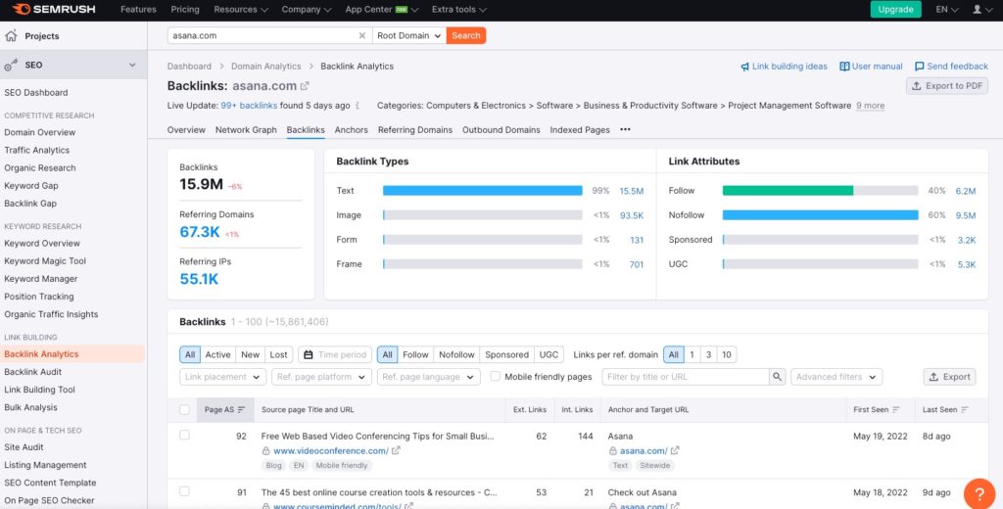The image size is (1003, 509).
Task: Open Backlink Audit in sidebar
Action: click(x=33, y=372)
